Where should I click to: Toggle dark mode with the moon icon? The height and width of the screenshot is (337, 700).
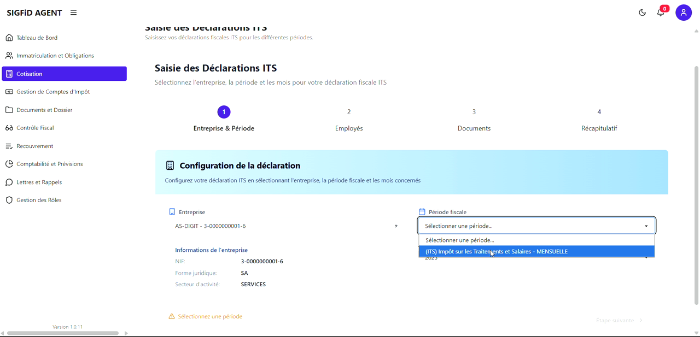point(642,12)
